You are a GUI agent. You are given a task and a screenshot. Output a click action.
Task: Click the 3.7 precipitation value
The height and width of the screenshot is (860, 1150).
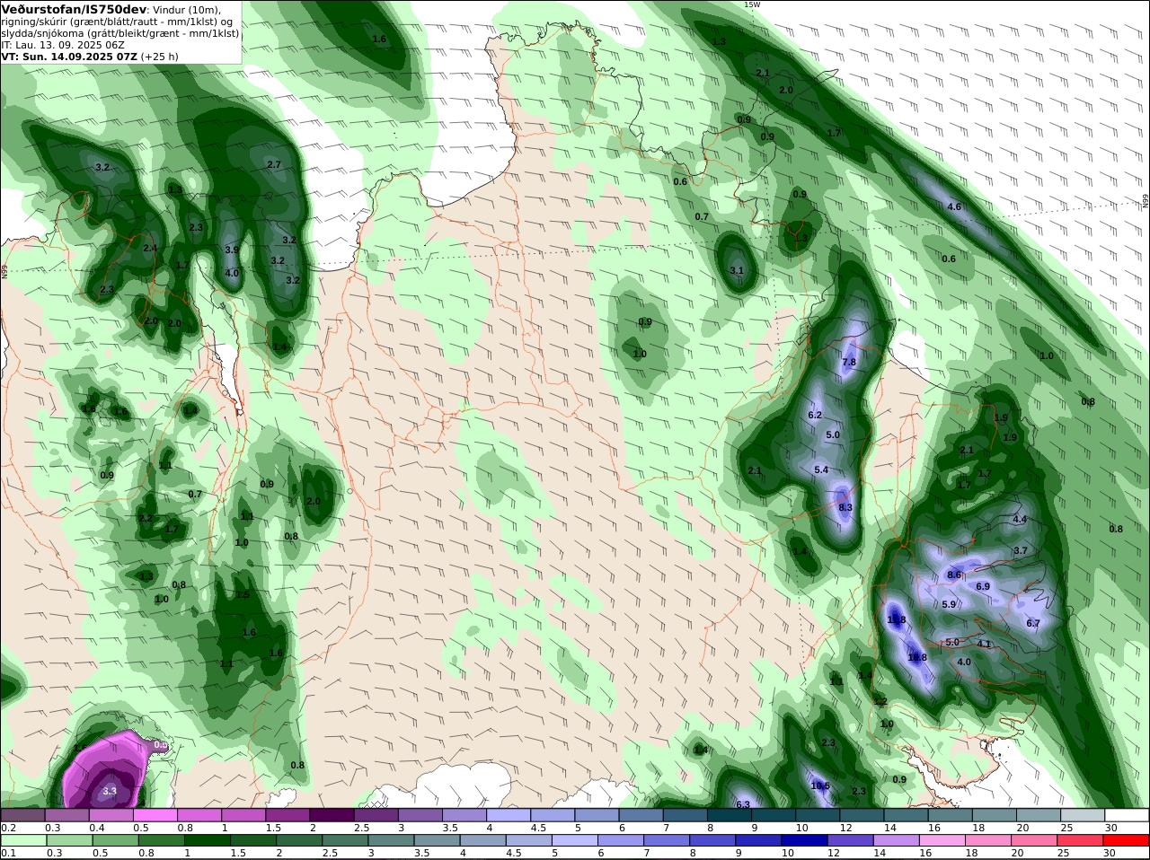(1021, 550)
